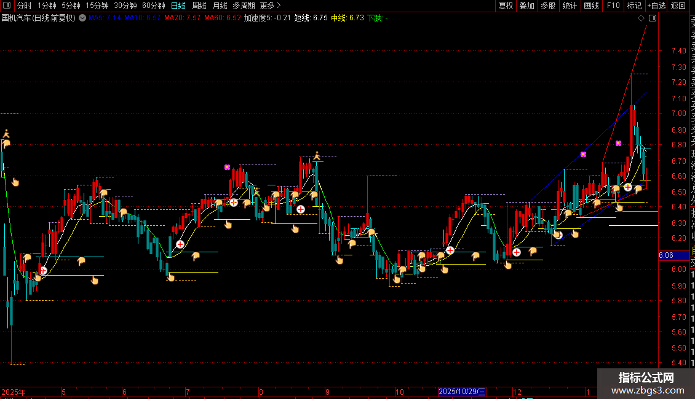Click the 返回 back button
695x399 pixels.
pos(678,6)
